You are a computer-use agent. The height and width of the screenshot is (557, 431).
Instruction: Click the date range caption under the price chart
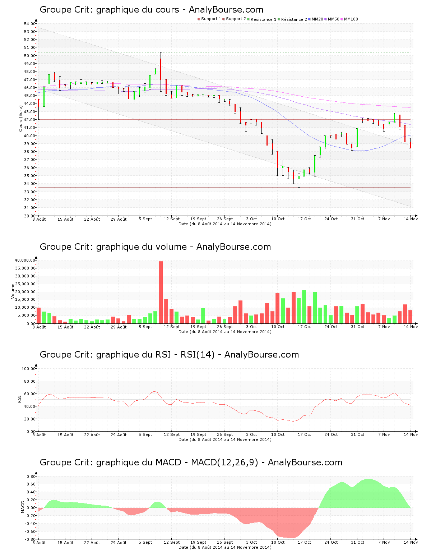225,224
